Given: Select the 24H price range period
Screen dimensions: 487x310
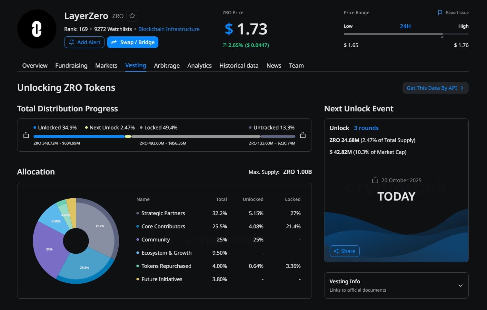Looking at the screenshot, I should [405, 26].
